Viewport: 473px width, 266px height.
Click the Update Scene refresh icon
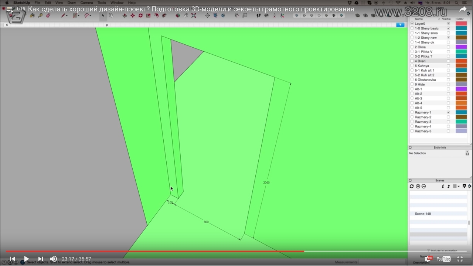tap(412, 186)
